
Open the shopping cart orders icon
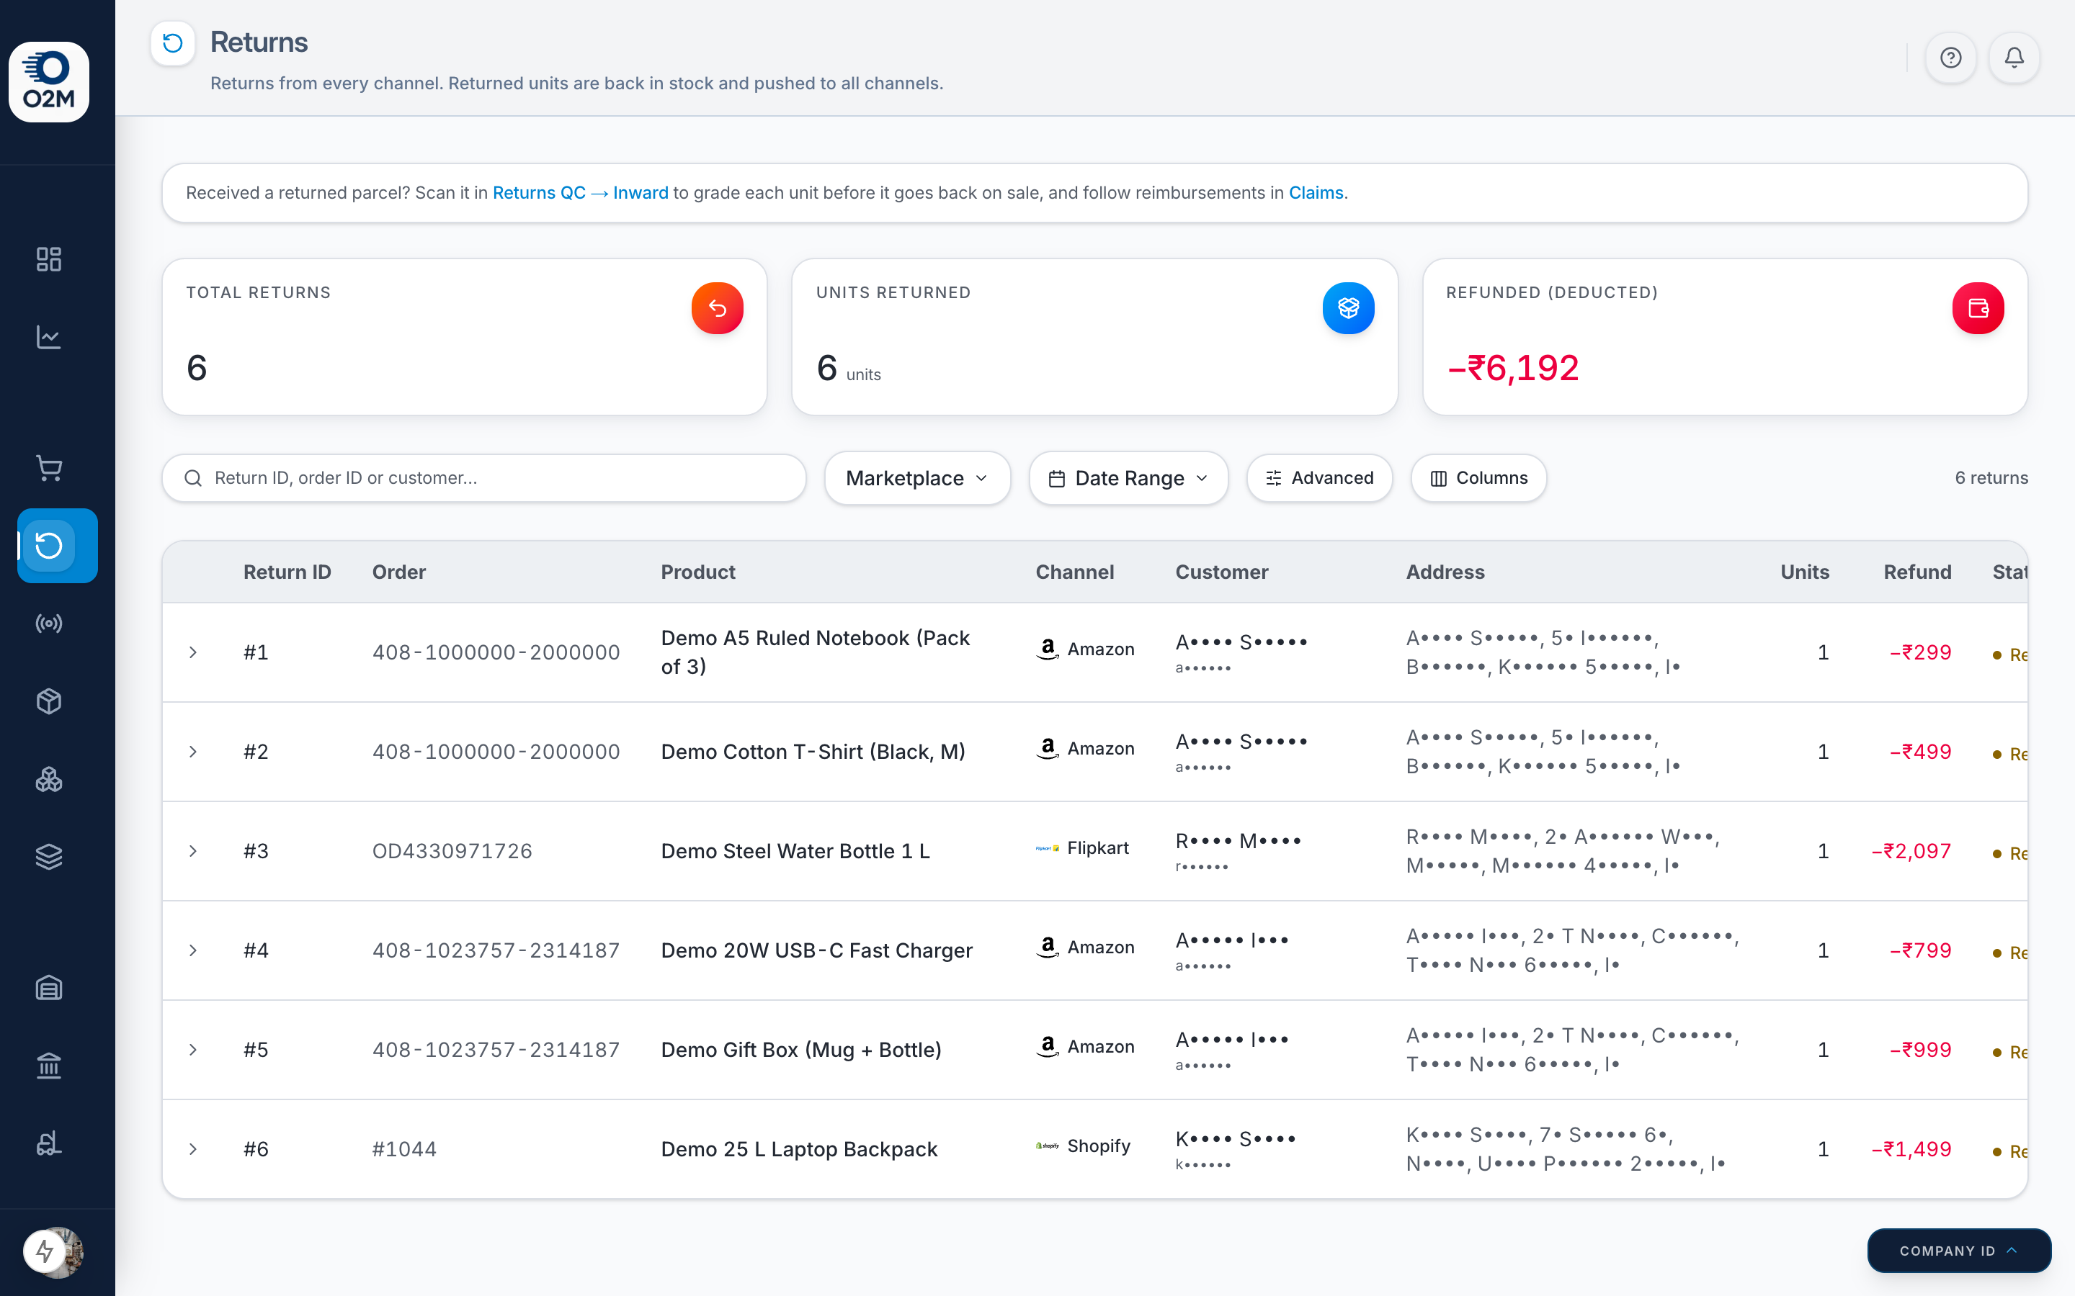point(49,468)
